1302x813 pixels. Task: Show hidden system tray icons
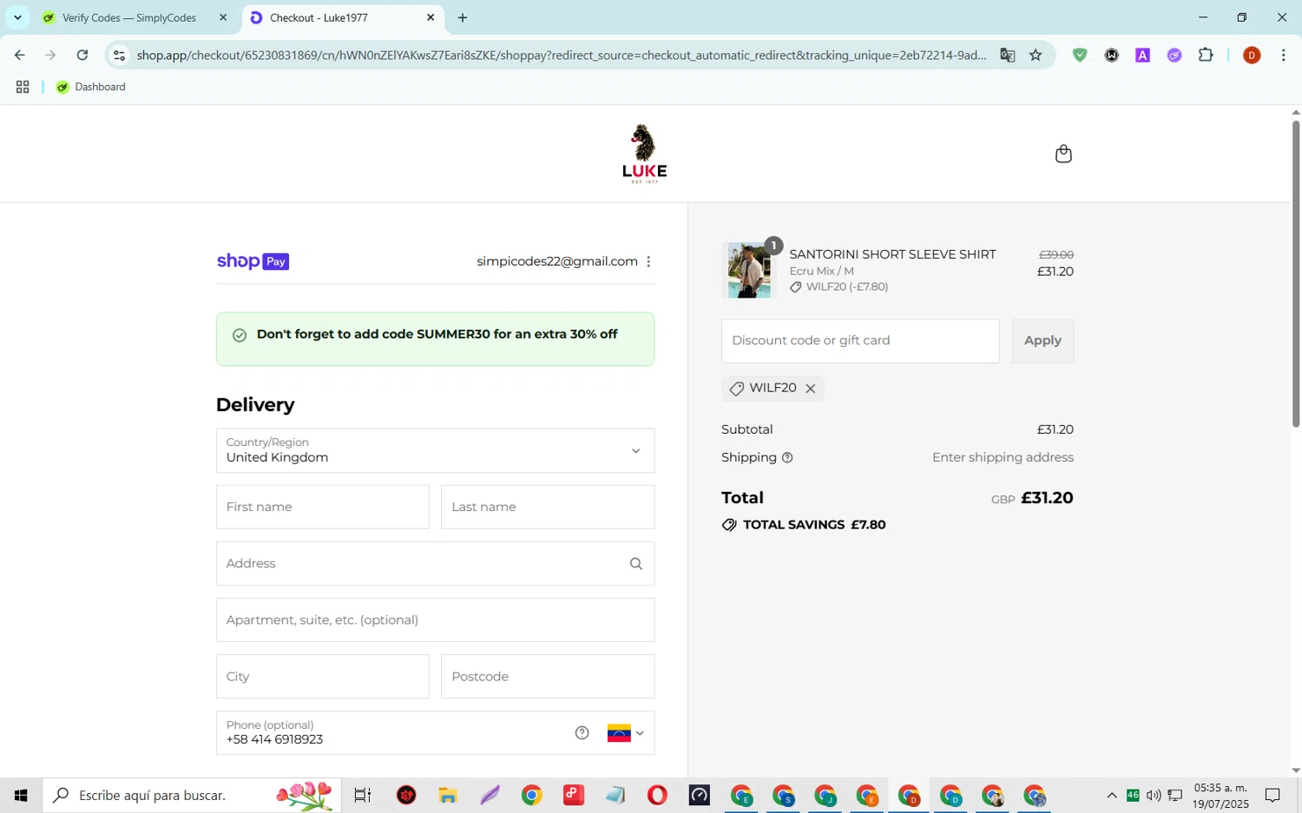point(1112,795)
